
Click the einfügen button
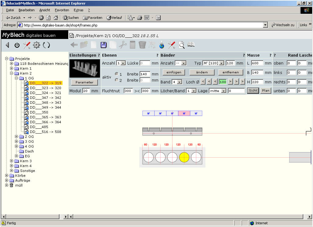tap(174, 72)
